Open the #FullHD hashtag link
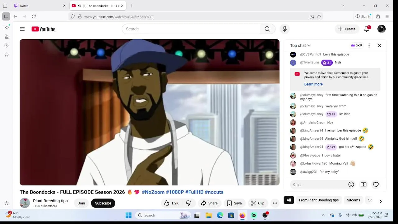 194,192
